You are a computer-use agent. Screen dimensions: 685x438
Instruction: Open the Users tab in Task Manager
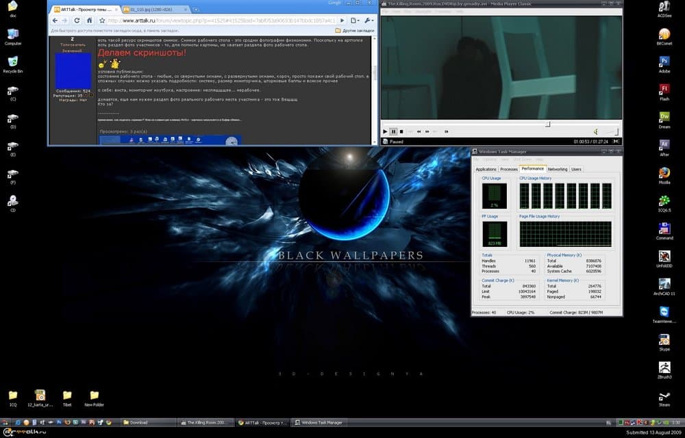click(x=576, y=169)
